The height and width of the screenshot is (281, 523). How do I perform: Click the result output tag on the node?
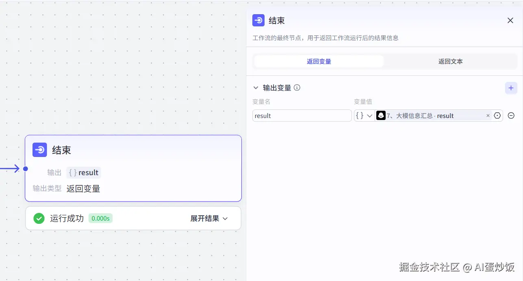click(x=84, y=173)
